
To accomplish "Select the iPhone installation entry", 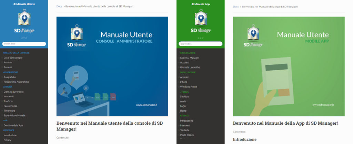I will pos(184,82).
